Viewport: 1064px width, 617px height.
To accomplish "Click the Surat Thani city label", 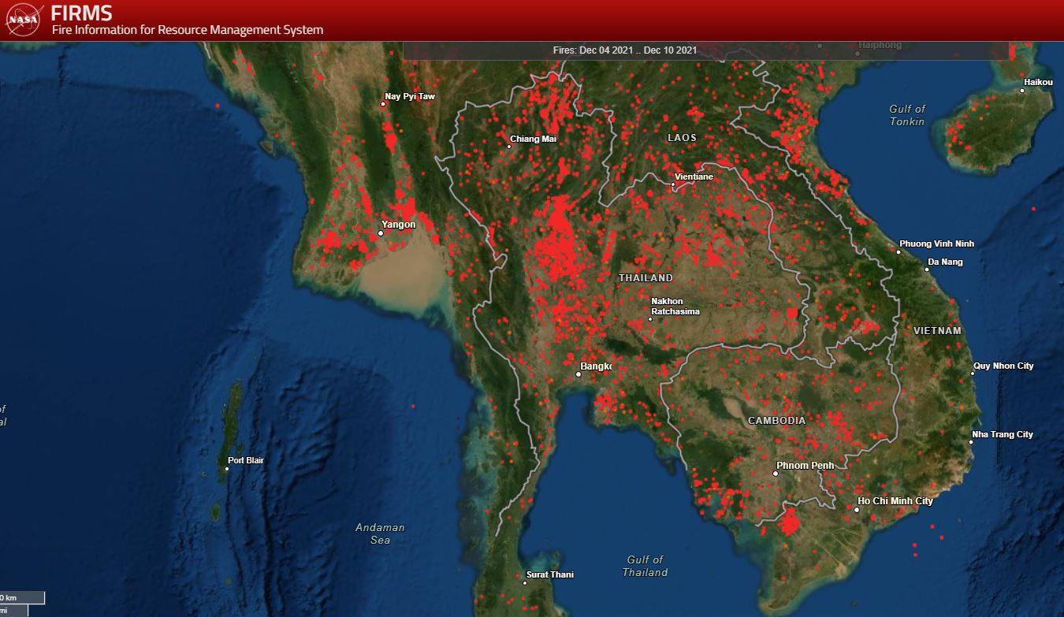I will 550,574.
